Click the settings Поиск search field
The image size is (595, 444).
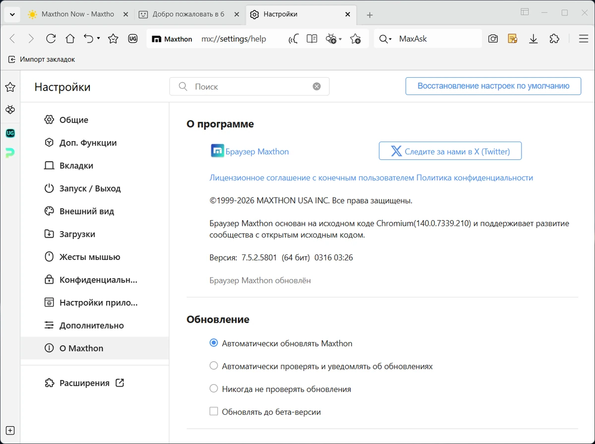coord(249,87)
